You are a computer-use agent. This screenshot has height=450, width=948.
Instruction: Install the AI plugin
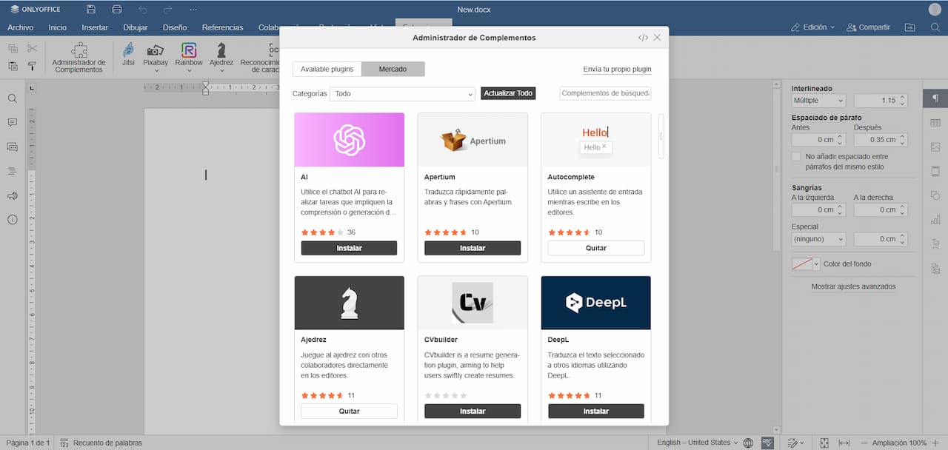pos(349,248)
